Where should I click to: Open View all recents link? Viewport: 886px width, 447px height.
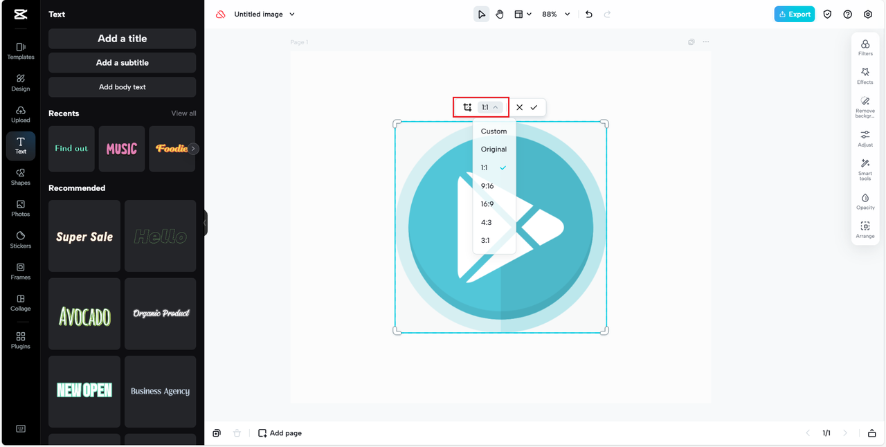point(183,113)
